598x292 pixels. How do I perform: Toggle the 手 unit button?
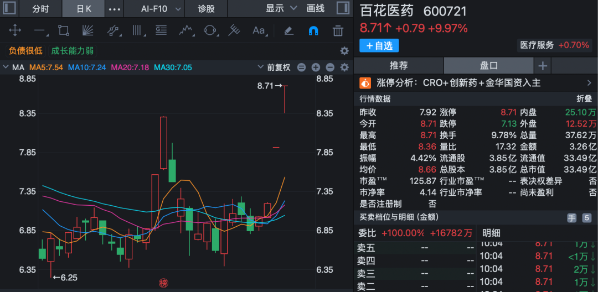(x=571, y=218)
